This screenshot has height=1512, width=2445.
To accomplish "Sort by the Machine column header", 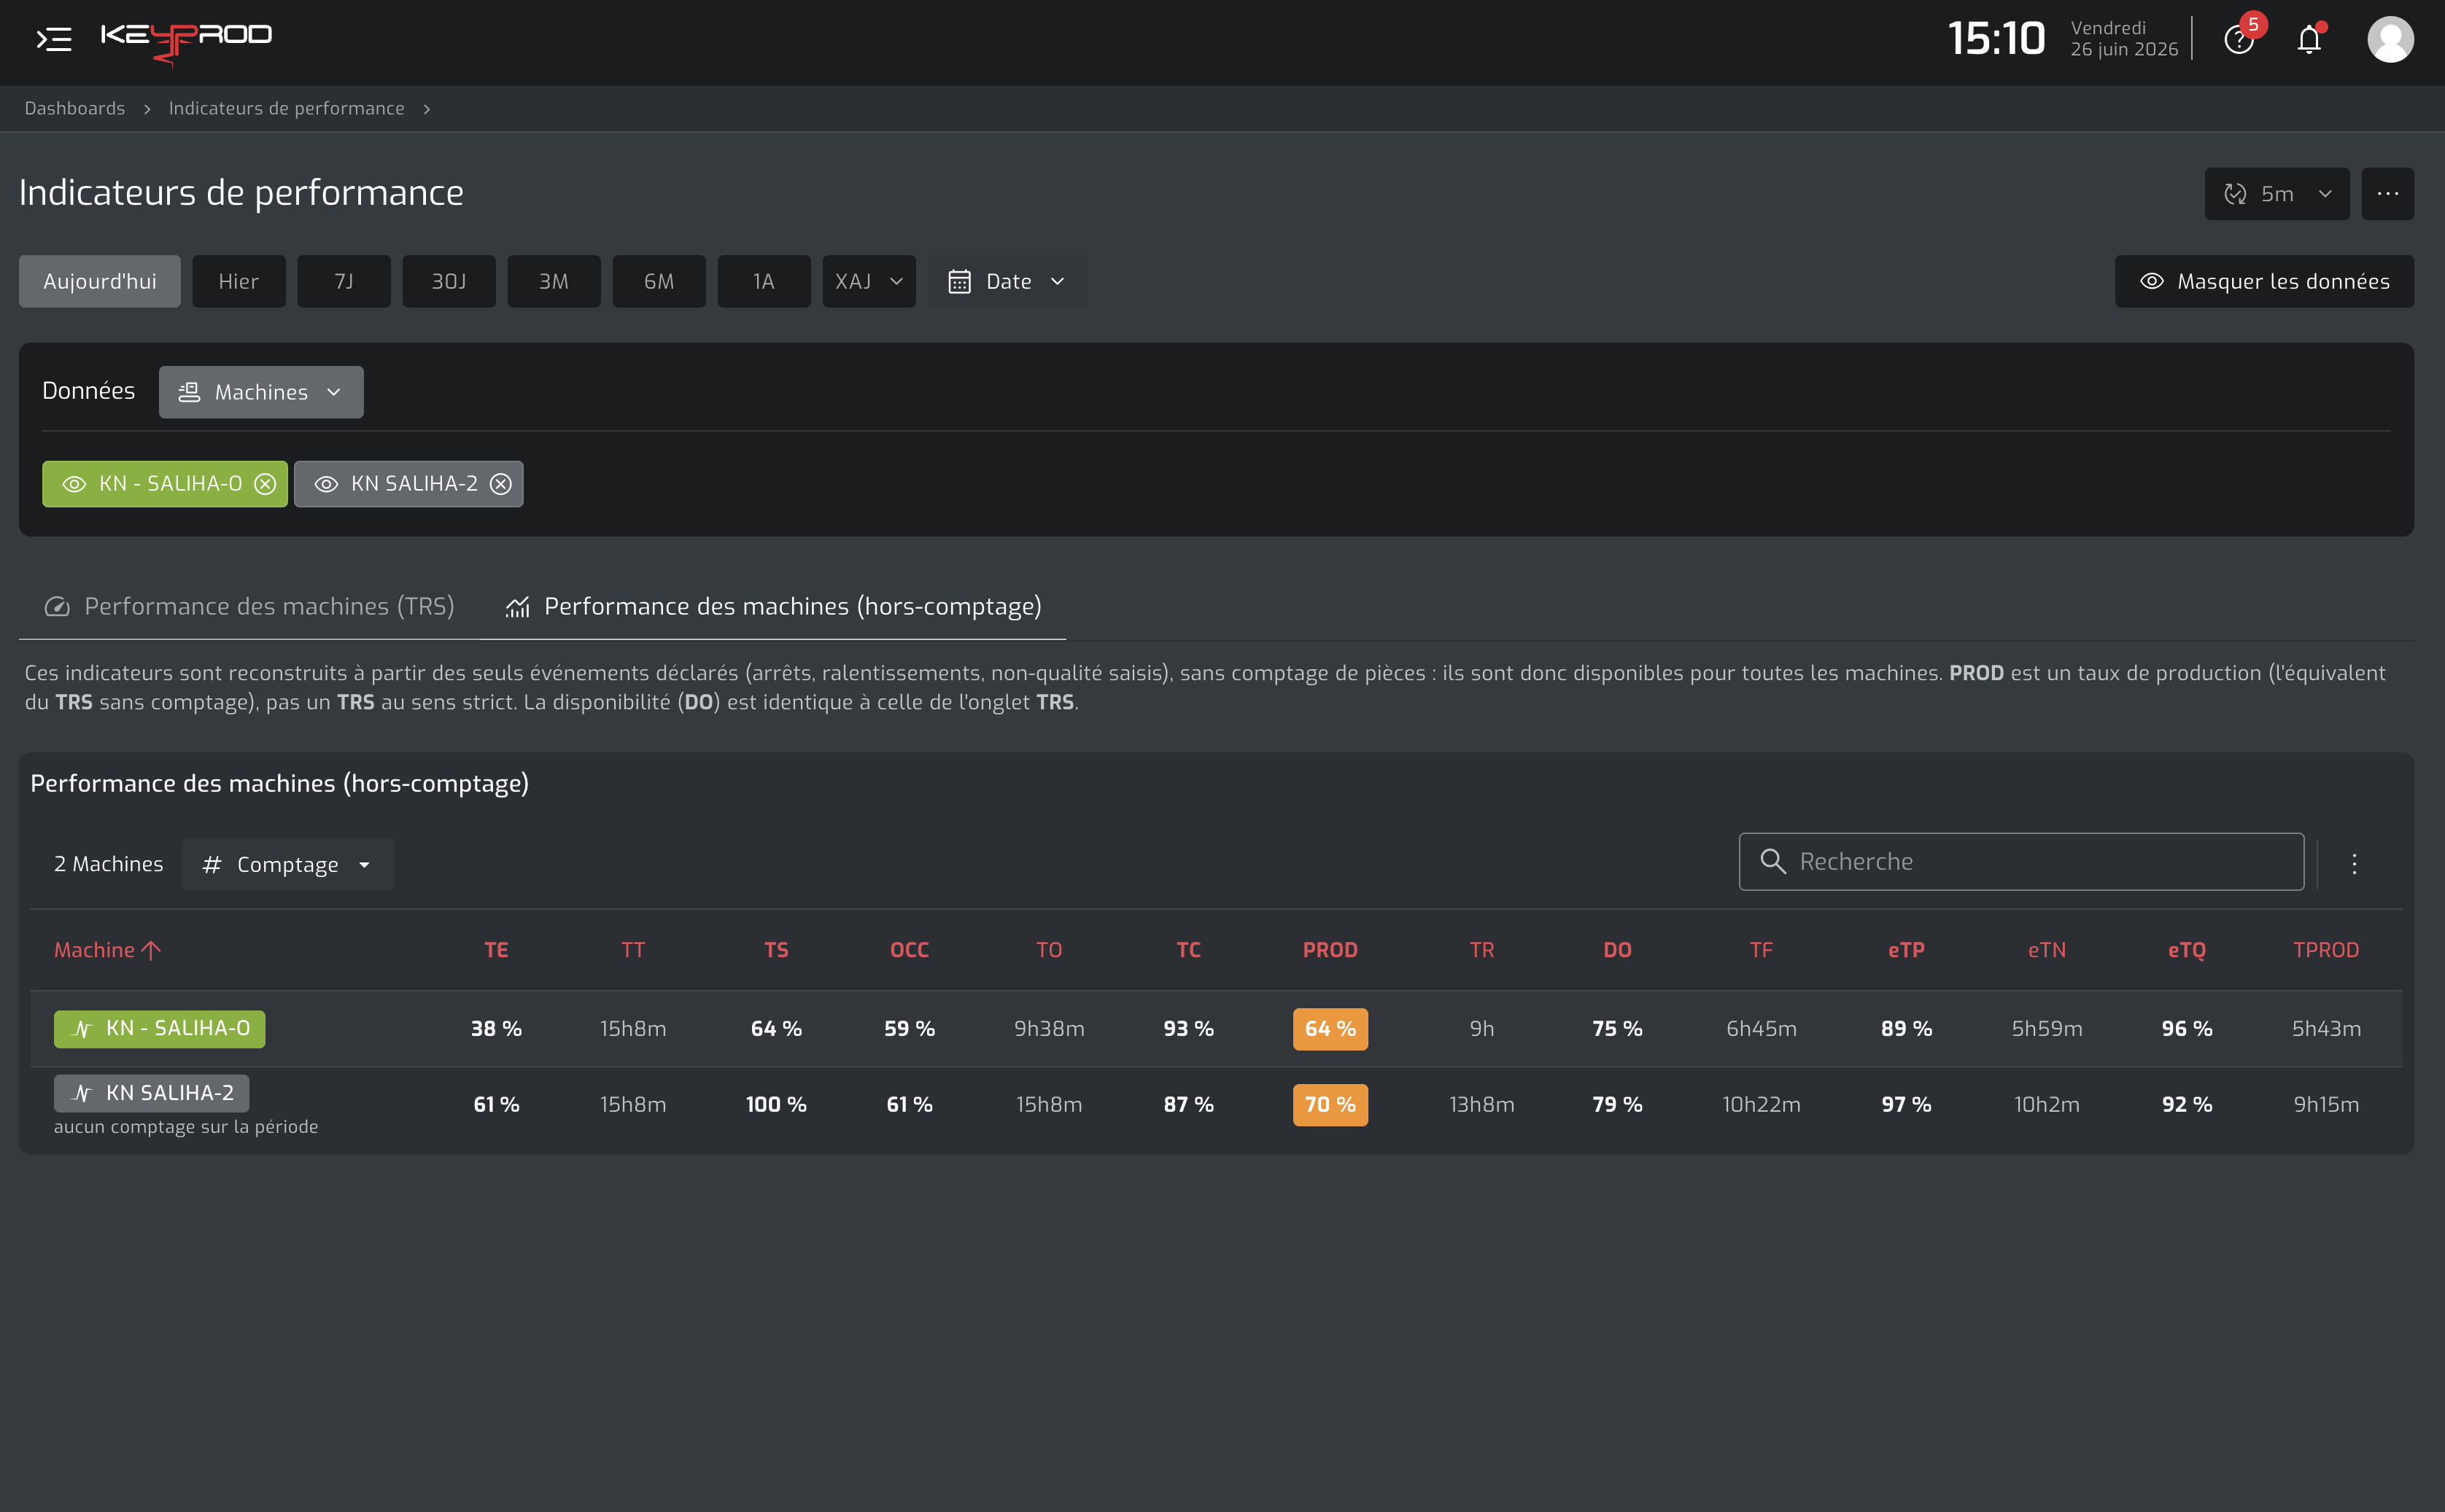I will point(107,950).
